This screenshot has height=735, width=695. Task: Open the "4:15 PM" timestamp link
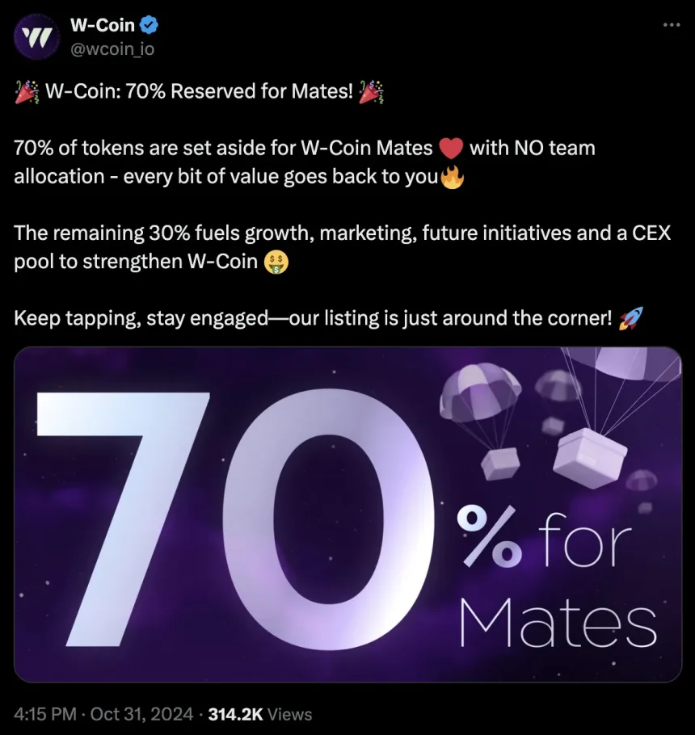[x=46, y=714]
